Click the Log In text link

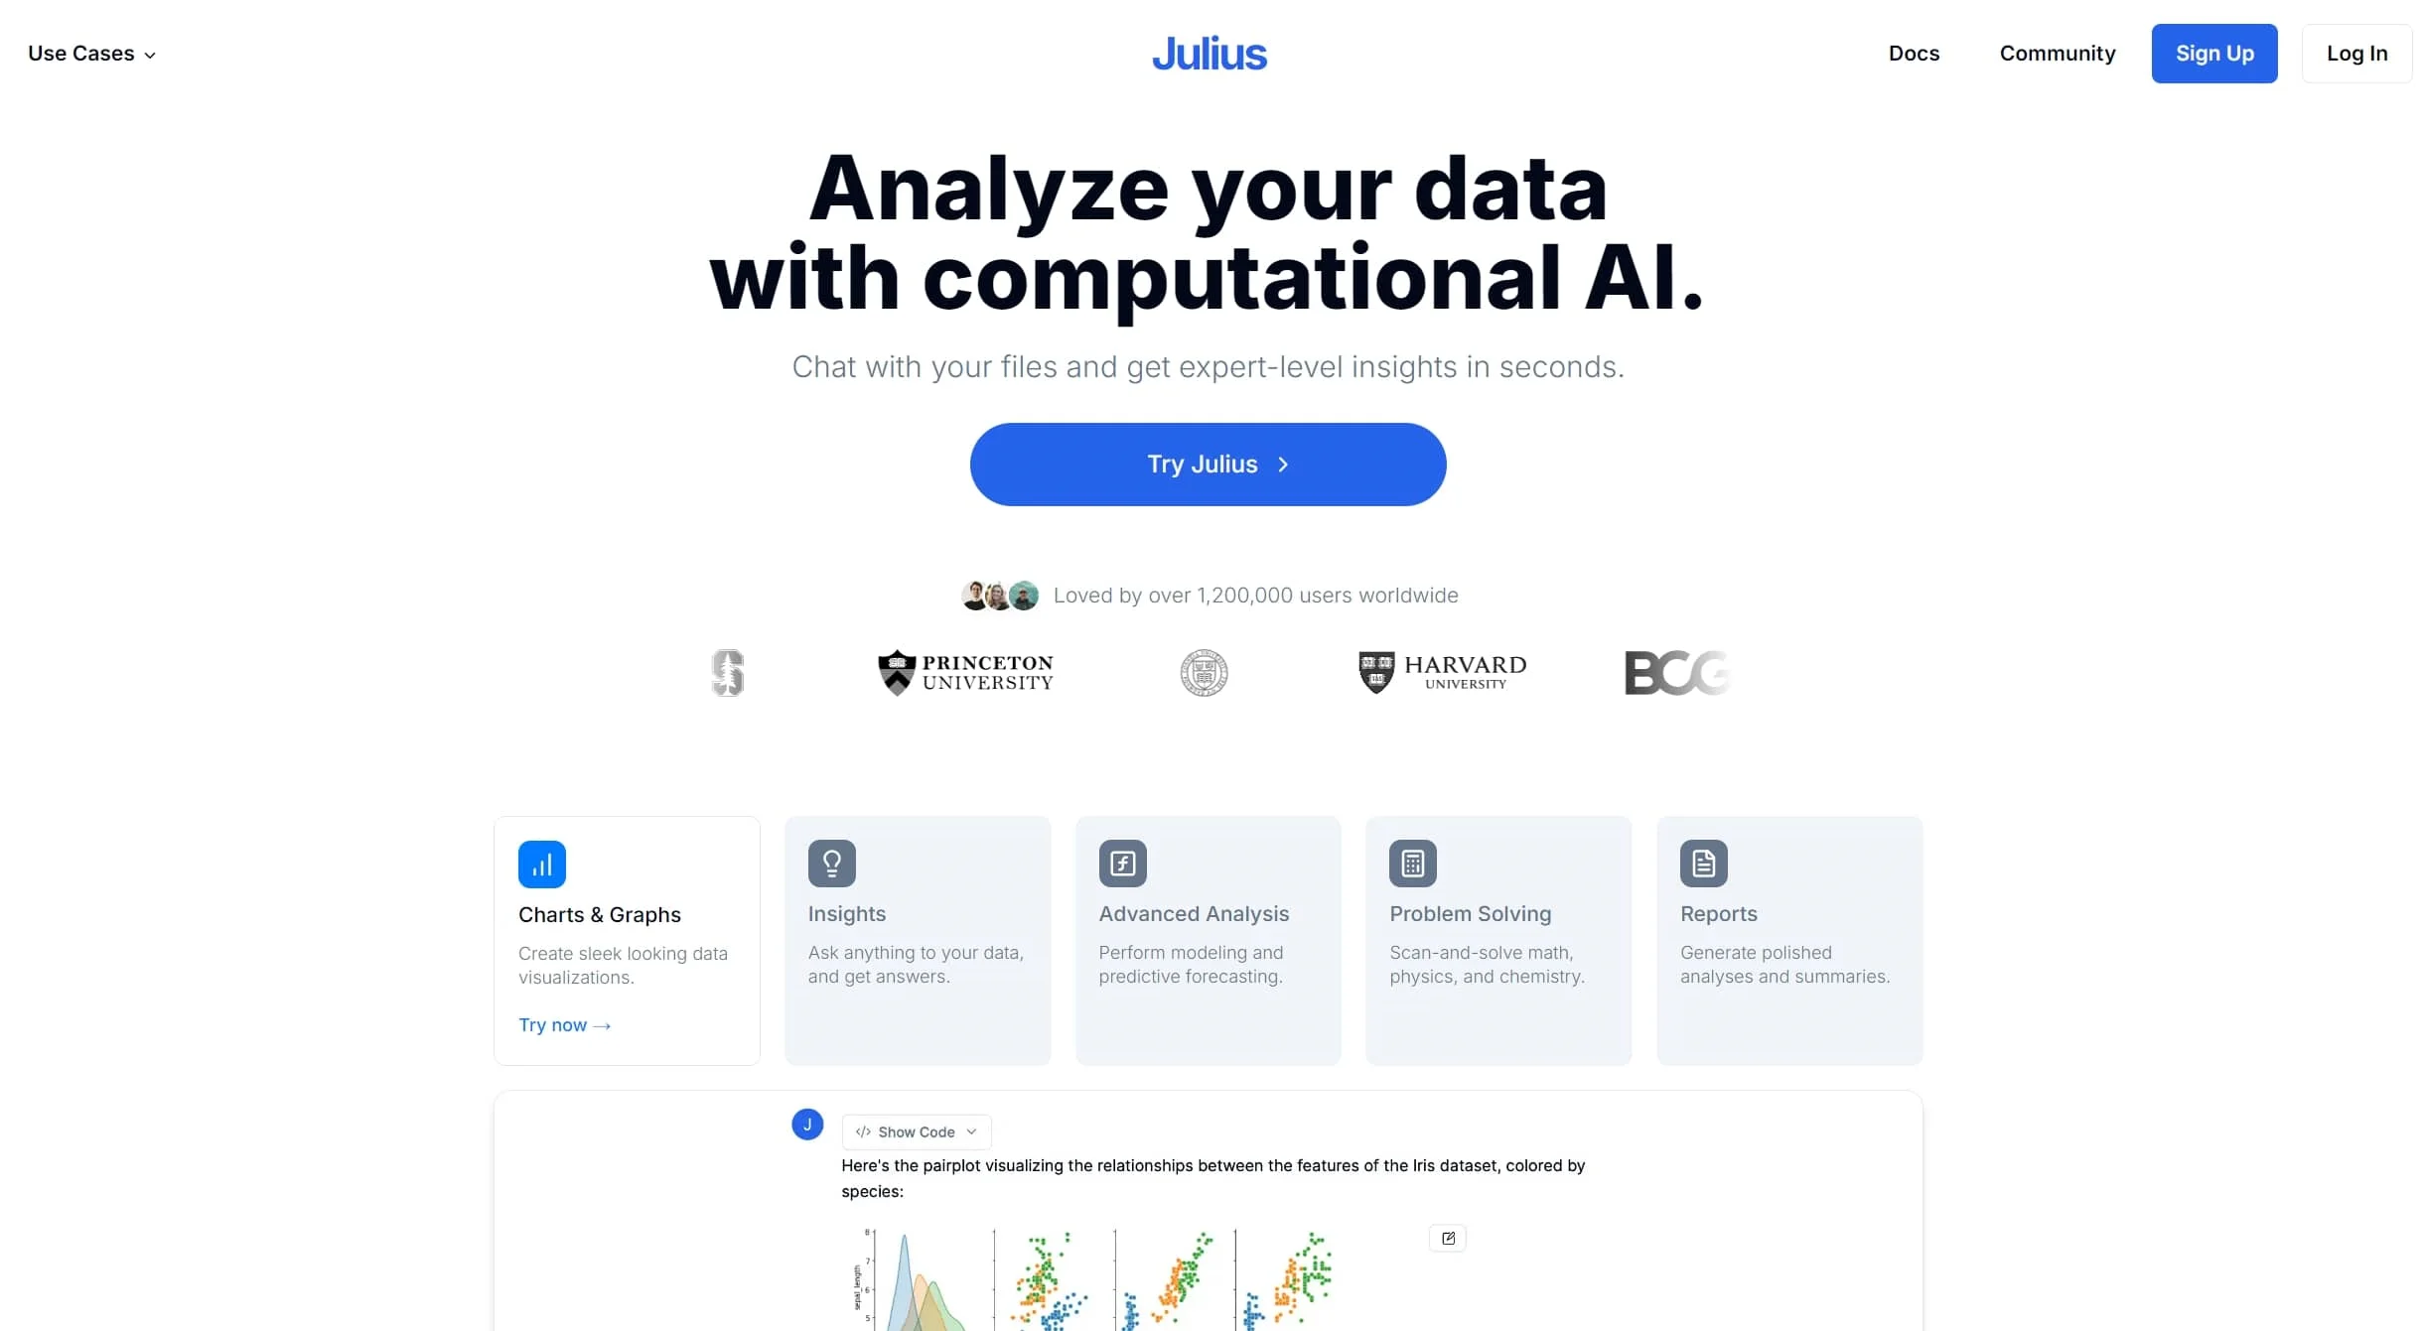point(2358,53)
